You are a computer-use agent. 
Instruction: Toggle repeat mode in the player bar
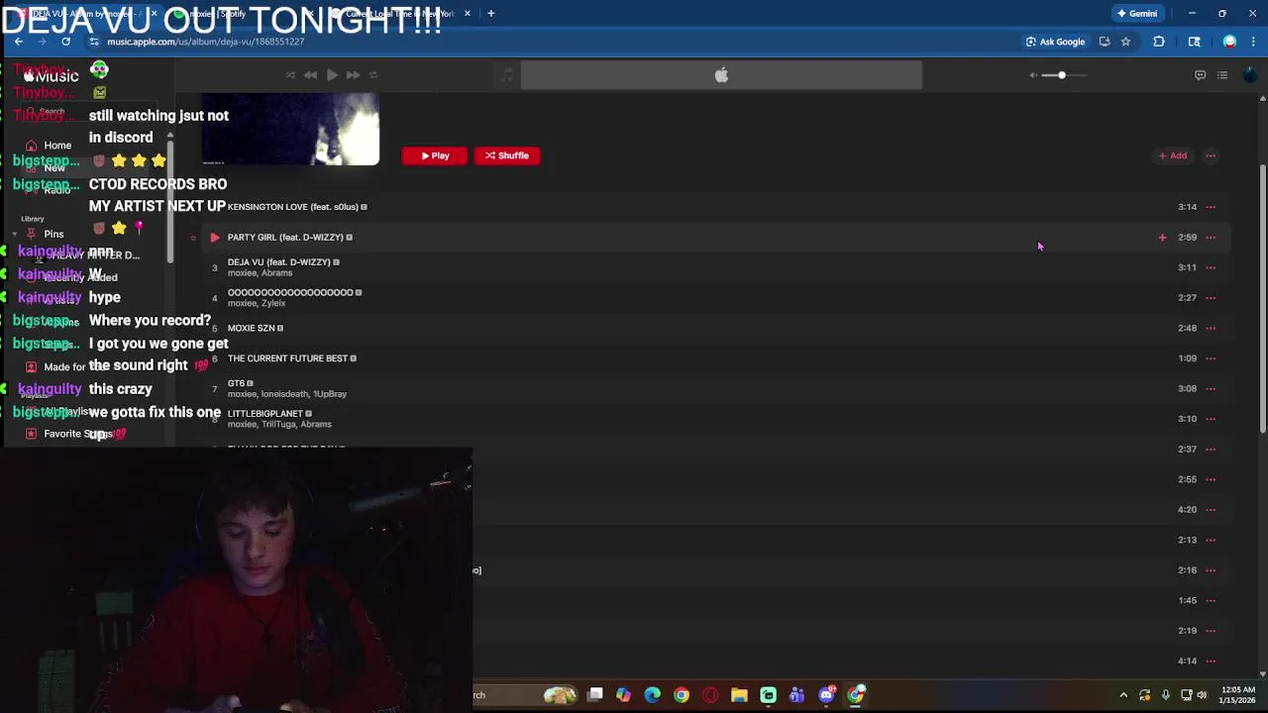[373, 75]
